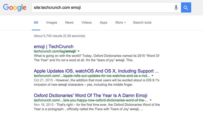This screenshot has width=203, height=115.
Task: Focus the search query input field
Action: [x=102, y=7]
